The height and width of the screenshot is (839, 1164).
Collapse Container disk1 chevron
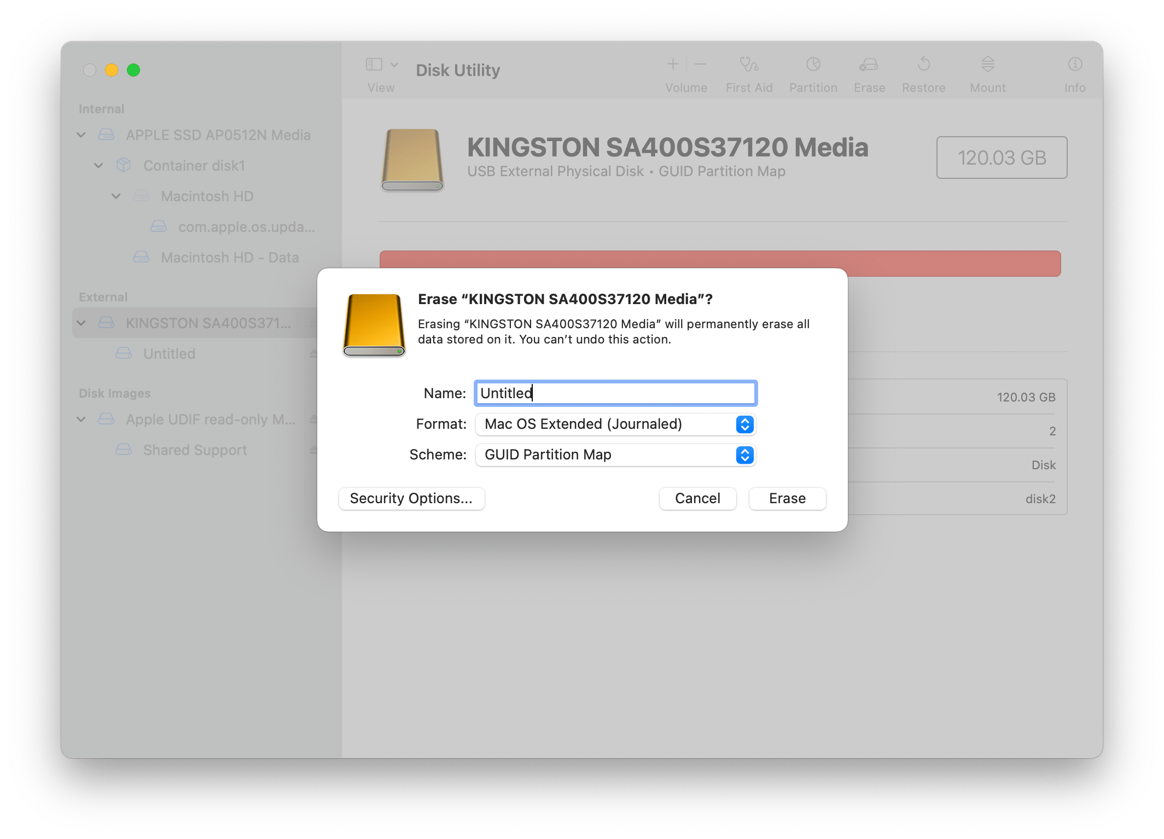[x=99, y=166]
